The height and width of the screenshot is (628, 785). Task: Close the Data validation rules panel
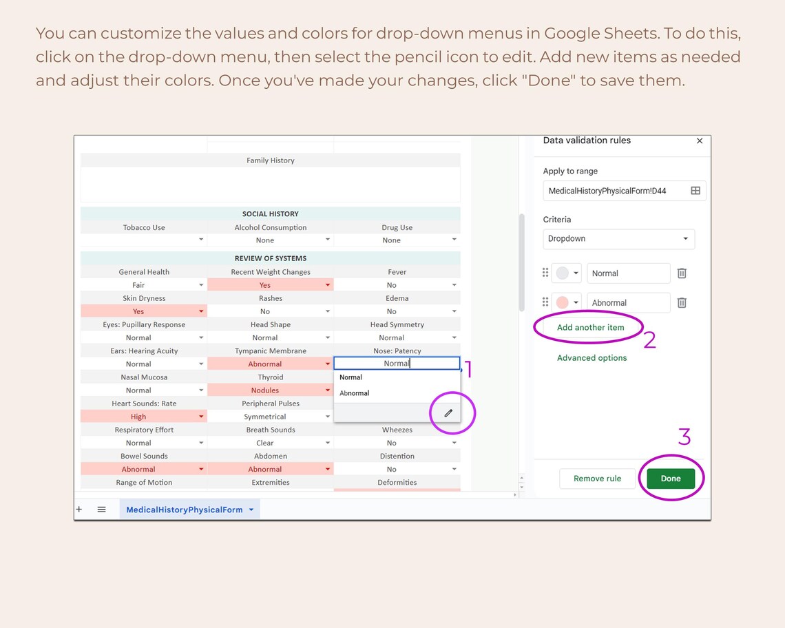tap(700, 140)
